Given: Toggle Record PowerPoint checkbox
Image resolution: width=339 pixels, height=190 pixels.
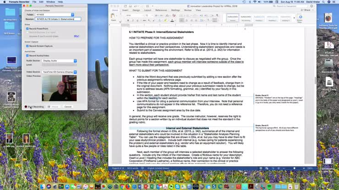Looking at the screenshot, I should [x=27, y=28].
